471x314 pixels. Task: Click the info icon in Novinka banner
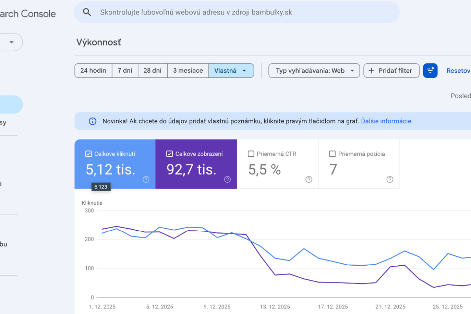93,121
